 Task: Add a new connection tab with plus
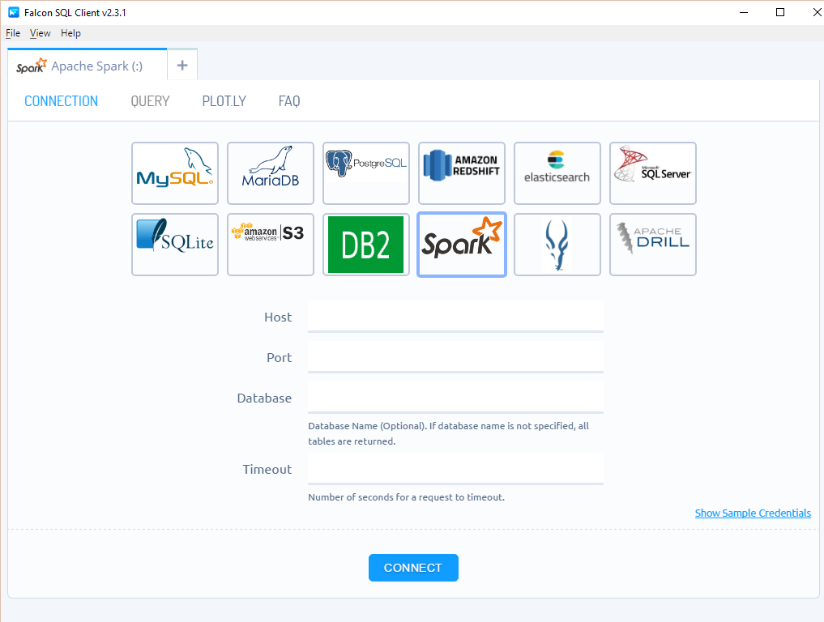click(182, 65)
